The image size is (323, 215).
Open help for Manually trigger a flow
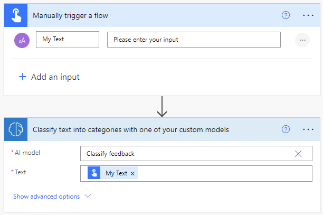coord(286,15)
